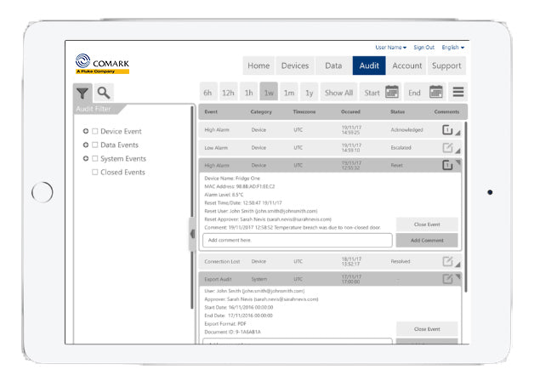Enable the Data Events checkbox
The height and width of the screenshot is (387, 540).
(x=95, y=145)
